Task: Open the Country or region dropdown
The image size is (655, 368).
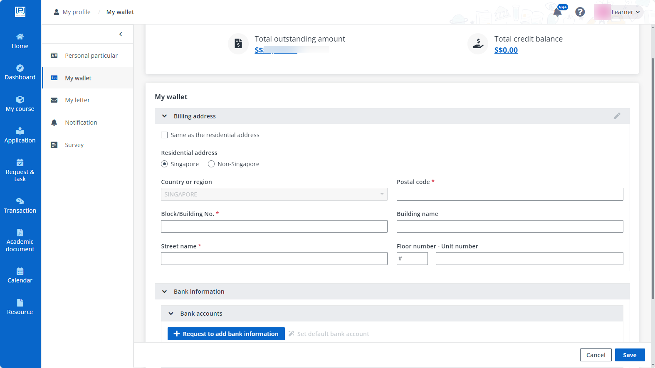Action: point(274,194)
